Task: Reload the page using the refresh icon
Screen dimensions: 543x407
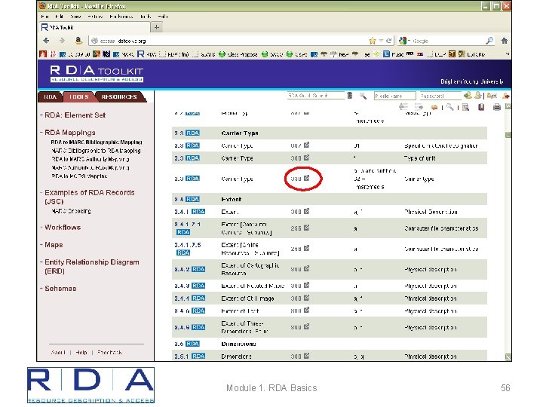Action: click(389, 41)
